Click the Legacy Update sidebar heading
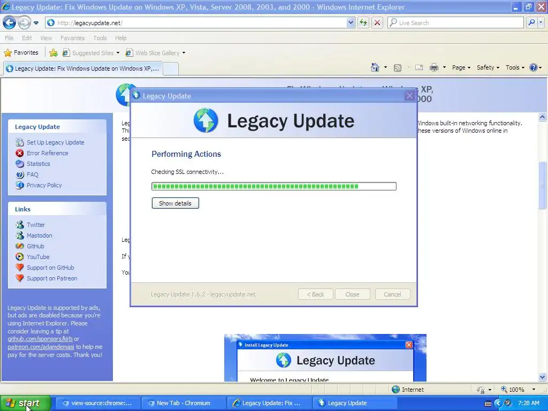The height and width of the screenshot is (411, 548). click(x=37, y=127)
